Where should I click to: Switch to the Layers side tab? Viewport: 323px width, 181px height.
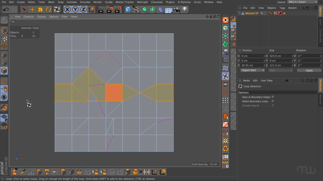click(320, 22)
